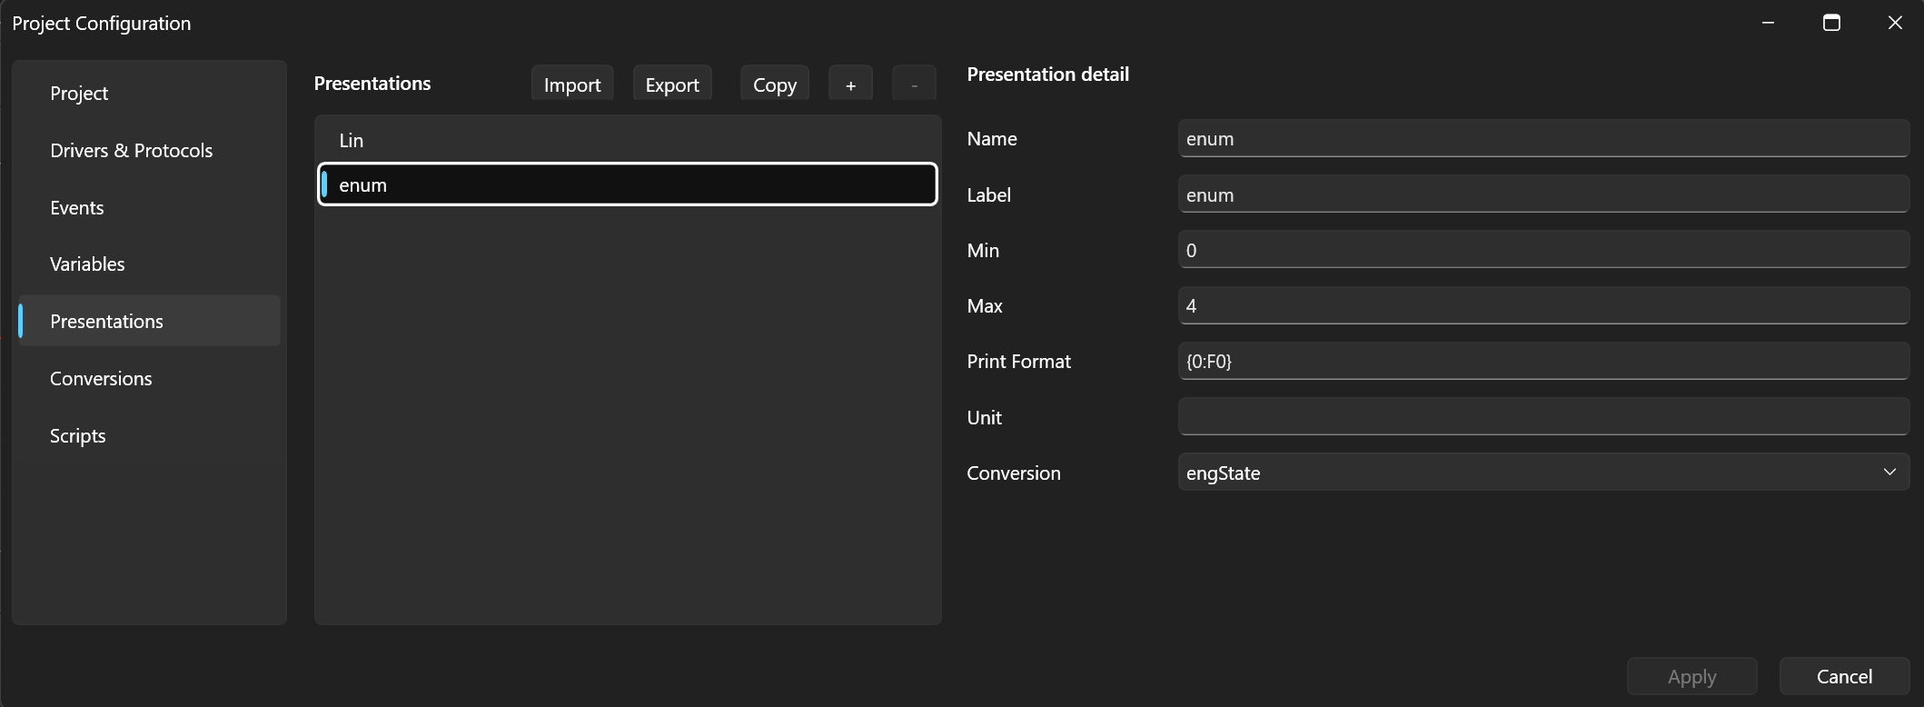Click the Cancel button

tap(1844, 677)
